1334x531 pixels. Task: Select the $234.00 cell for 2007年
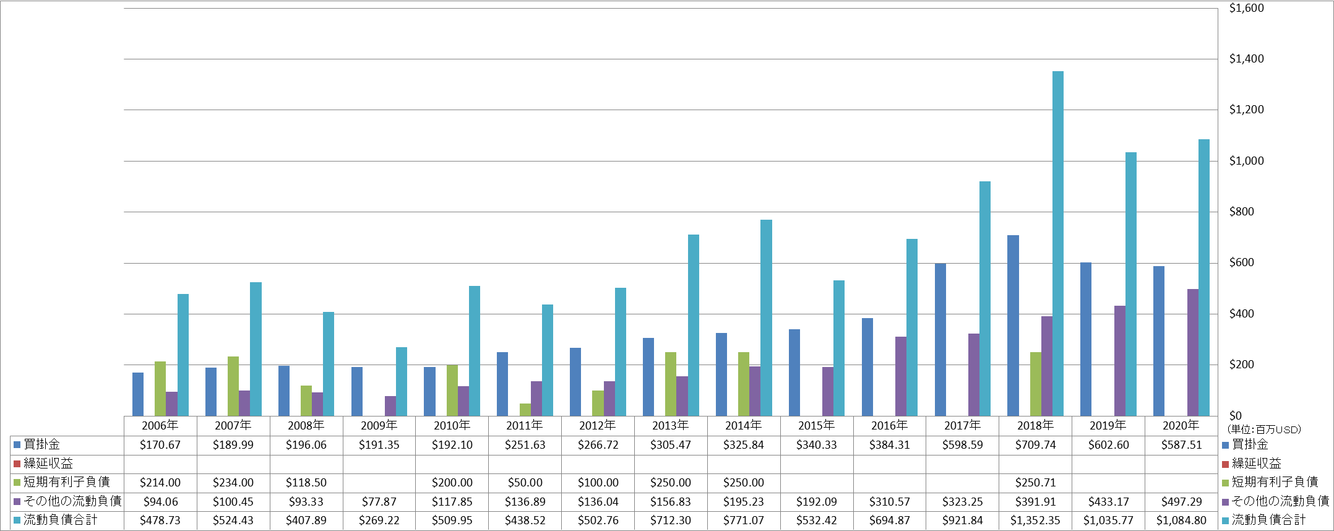(x=233, y=483)
